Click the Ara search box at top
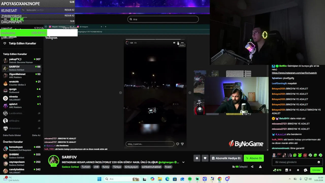 163,19
